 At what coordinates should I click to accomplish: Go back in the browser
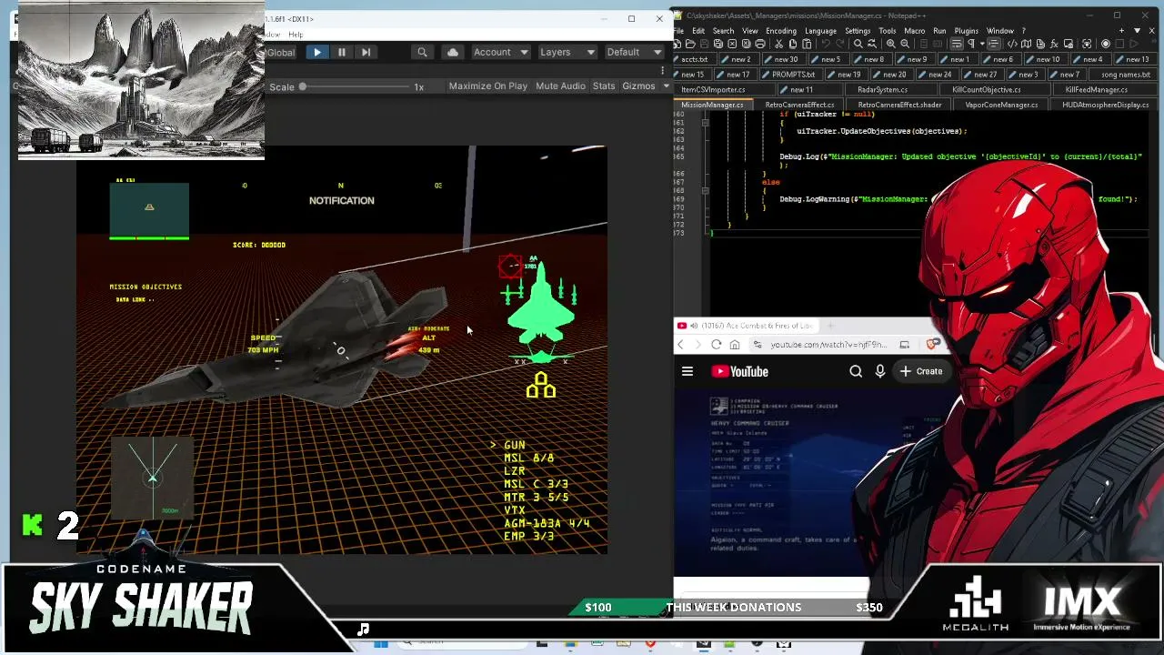[x=683, y=345]
